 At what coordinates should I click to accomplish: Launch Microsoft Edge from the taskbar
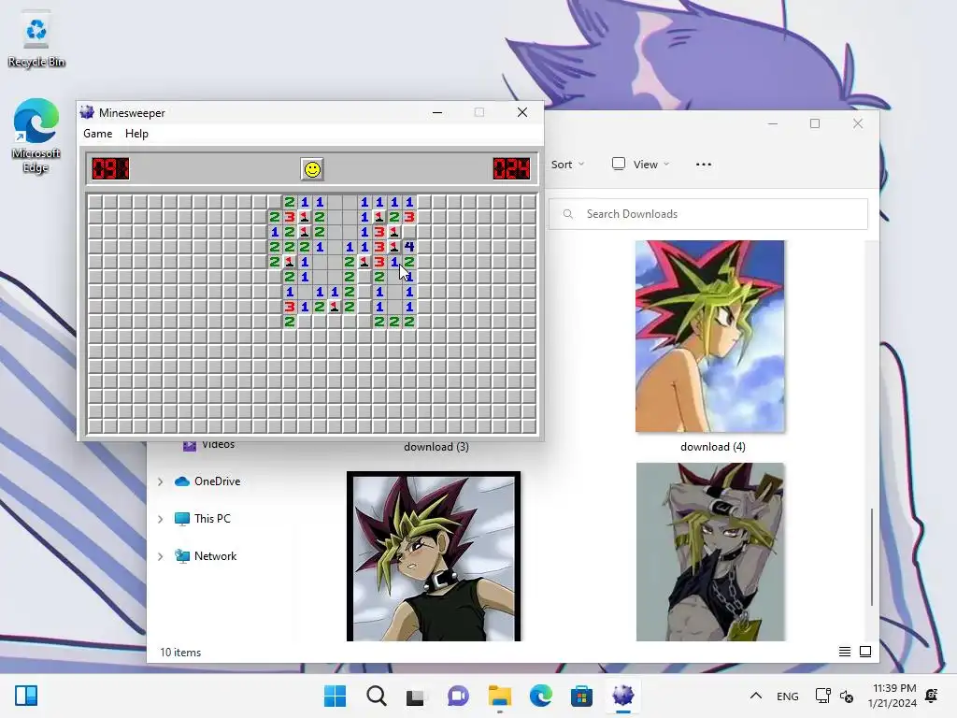click(x=541, y=696)
